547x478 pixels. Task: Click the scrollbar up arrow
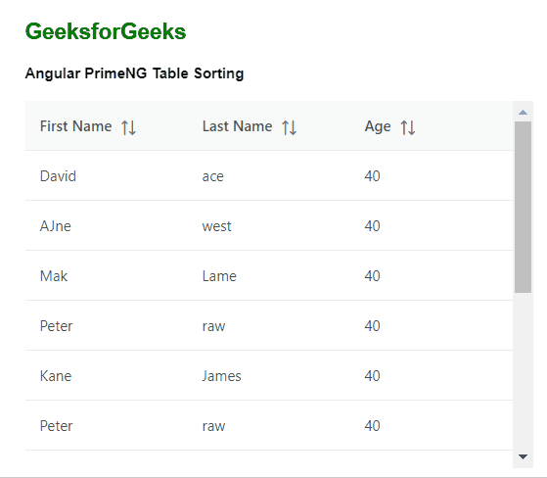pos(523,112)
